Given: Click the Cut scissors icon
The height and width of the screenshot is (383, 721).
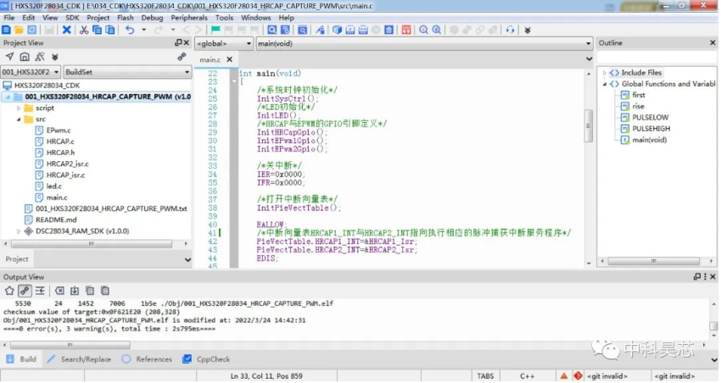Looking at the screenshot, I should (x=84, y=30).
